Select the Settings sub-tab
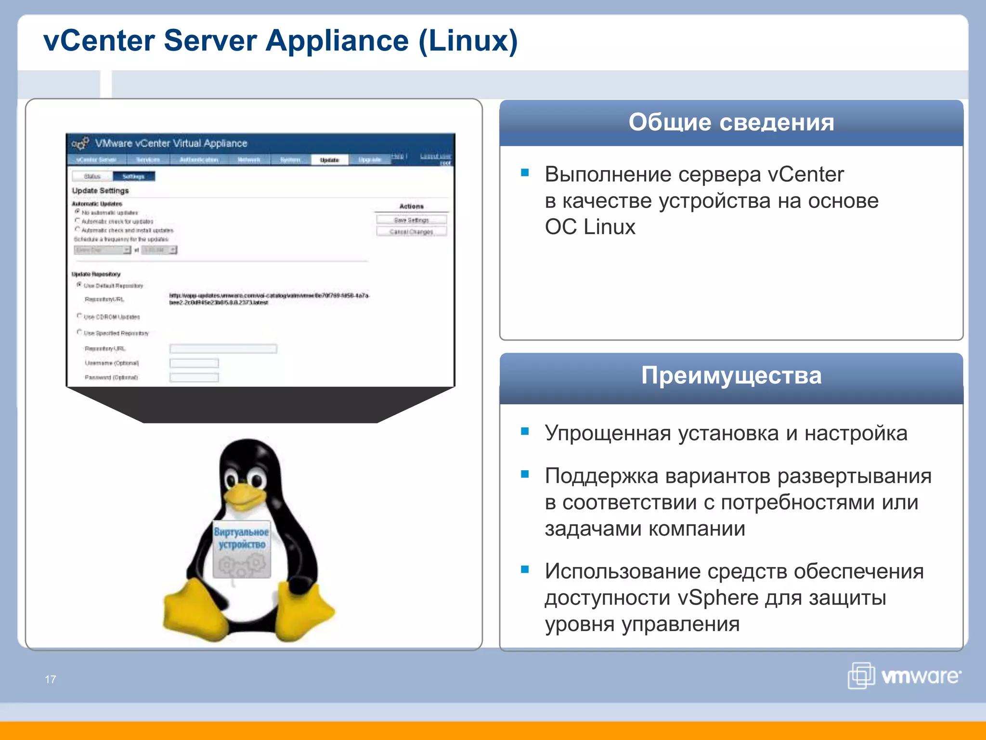The height and width of the screenshot is (740, 986). 134,176
